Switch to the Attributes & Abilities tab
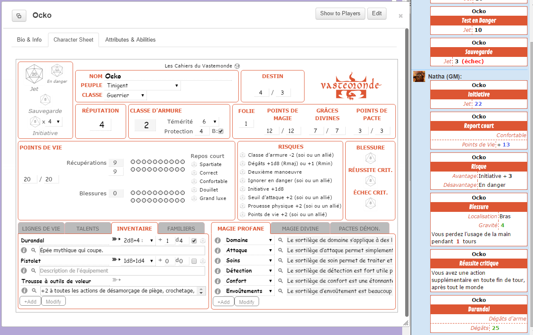The image size is (533, 335). pos(130,39)
